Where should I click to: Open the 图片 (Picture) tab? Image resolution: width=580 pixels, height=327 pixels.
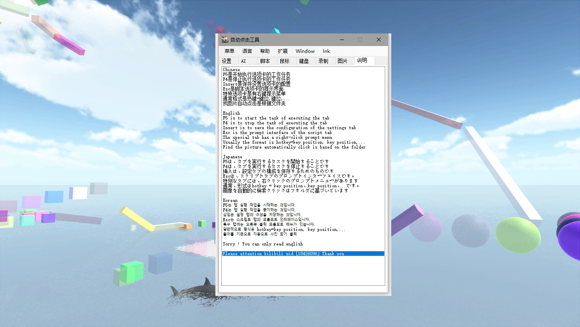(343, 61)
